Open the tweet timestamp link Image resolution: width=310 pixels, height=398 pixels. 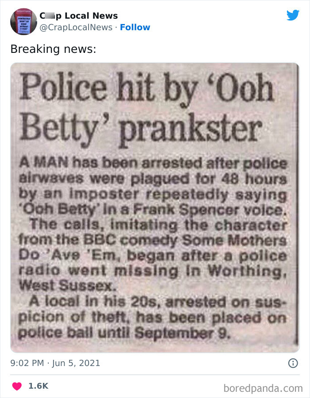pos(50,363)
